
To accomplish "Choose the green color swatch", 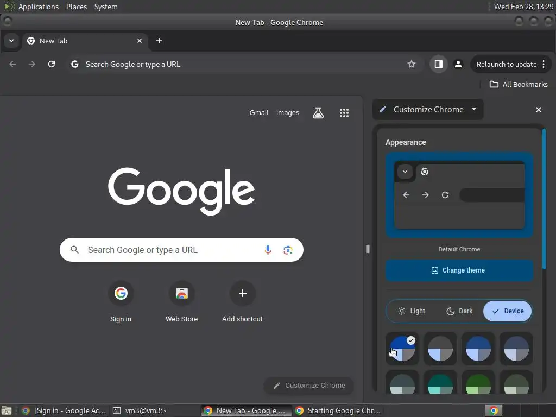I will point(478,383).
